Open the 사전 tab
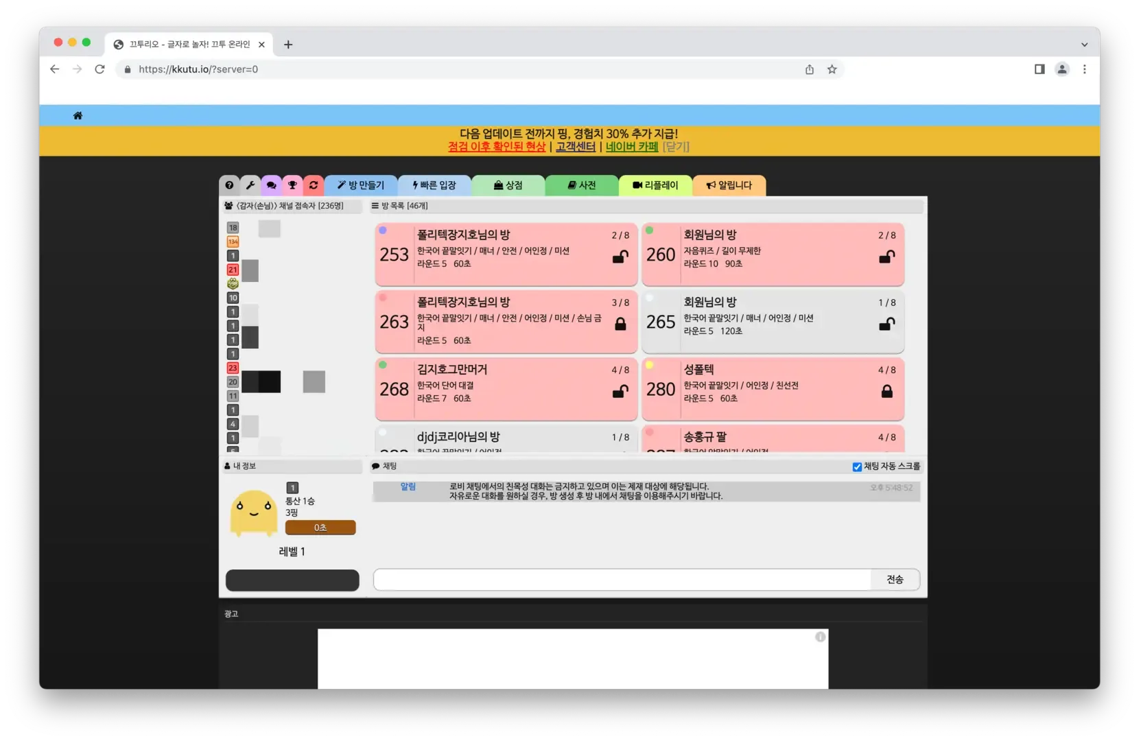The width and height of the screenshot is (1141, 741). click(581, 185)
